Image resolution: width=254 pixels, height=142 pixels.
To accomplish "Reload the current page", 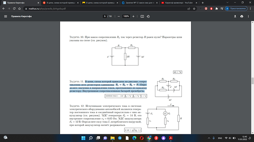I will click(x=14, y=8).
